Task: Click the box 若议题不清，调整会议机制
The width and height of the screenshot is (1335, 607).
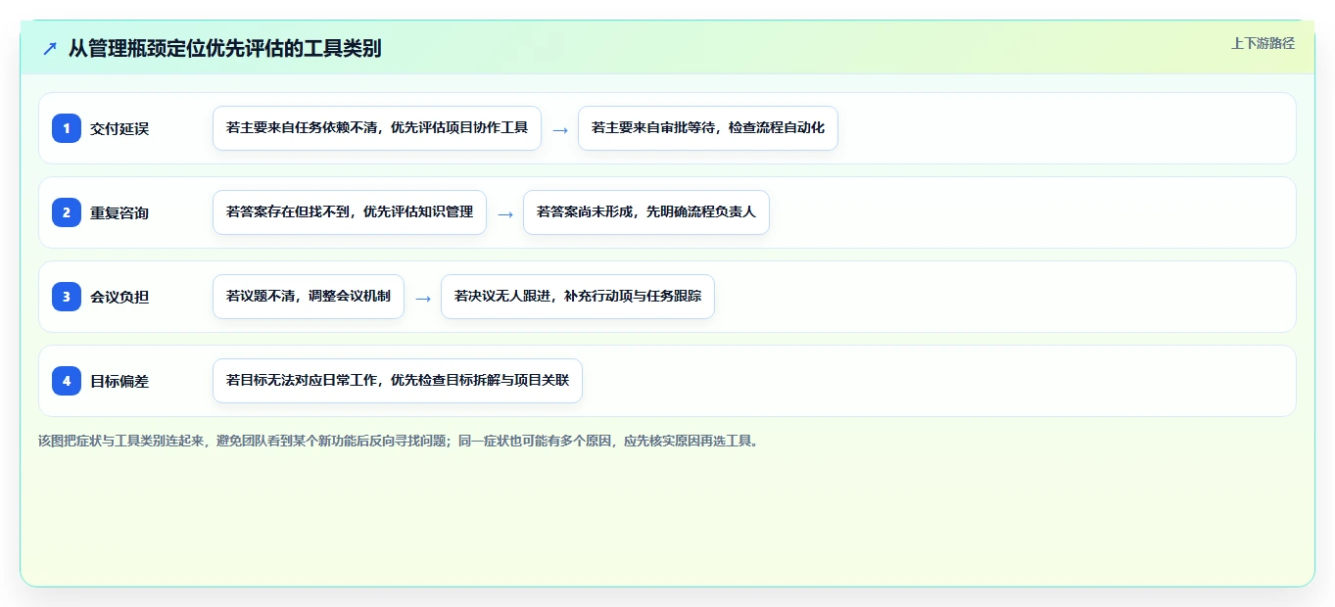Action: click(x=309, y=297)
